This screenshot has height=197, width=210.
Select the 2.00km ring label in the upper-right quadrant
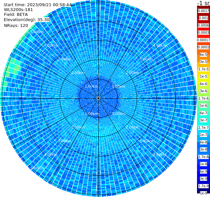[132, 73]
